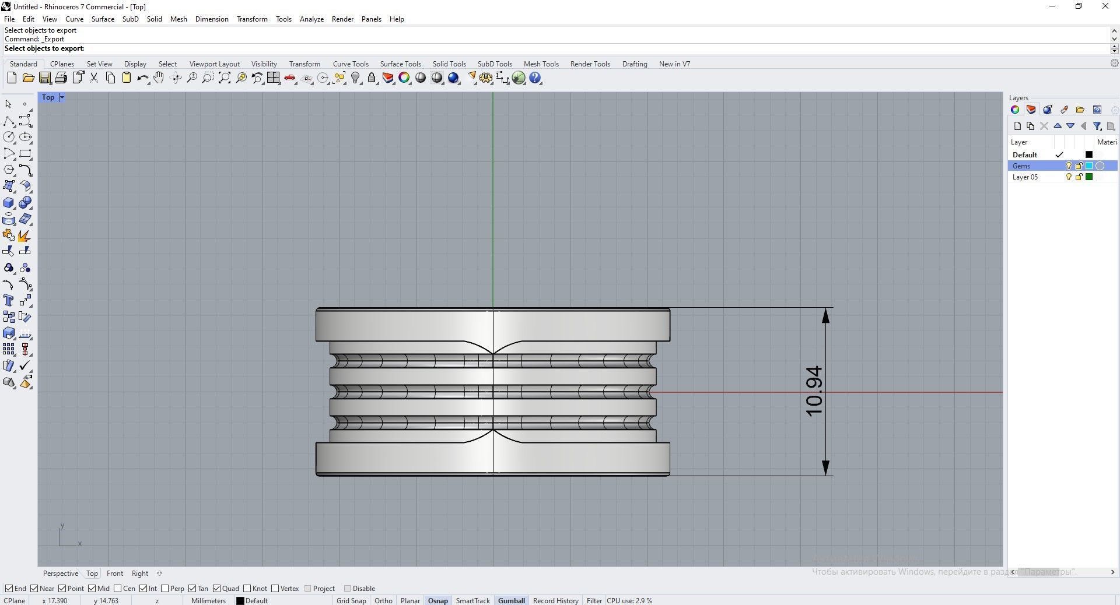The width and height of the screenshot is (1120, 605).
Task: Click the four viewports layout icon
Action: click(x=273, y=78)
